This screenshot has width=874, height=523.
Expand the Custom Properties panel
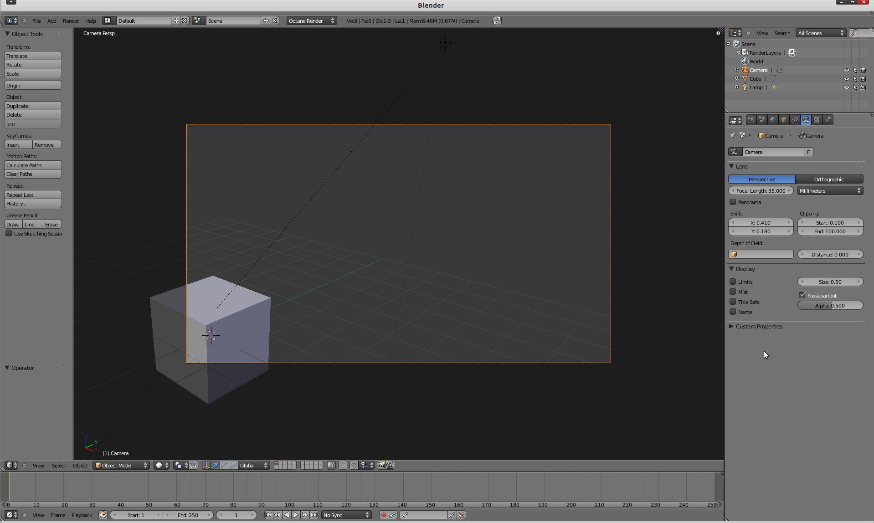click(731, 327)
